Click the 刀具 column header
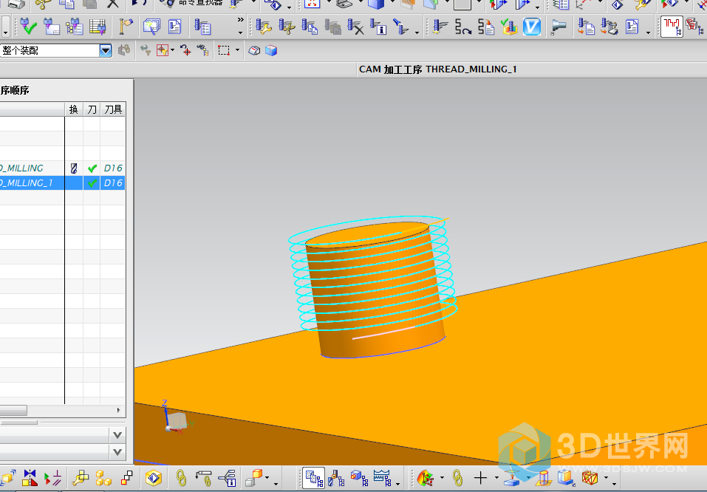Viewport: 707px width, 492px height. click(113, 109)
